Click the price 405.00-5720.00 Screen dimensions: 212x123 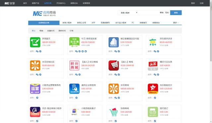click(x=49, y=112)
